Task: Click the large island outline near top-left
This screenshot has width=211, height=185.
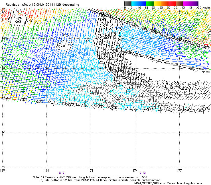Action: pos(19,20)
